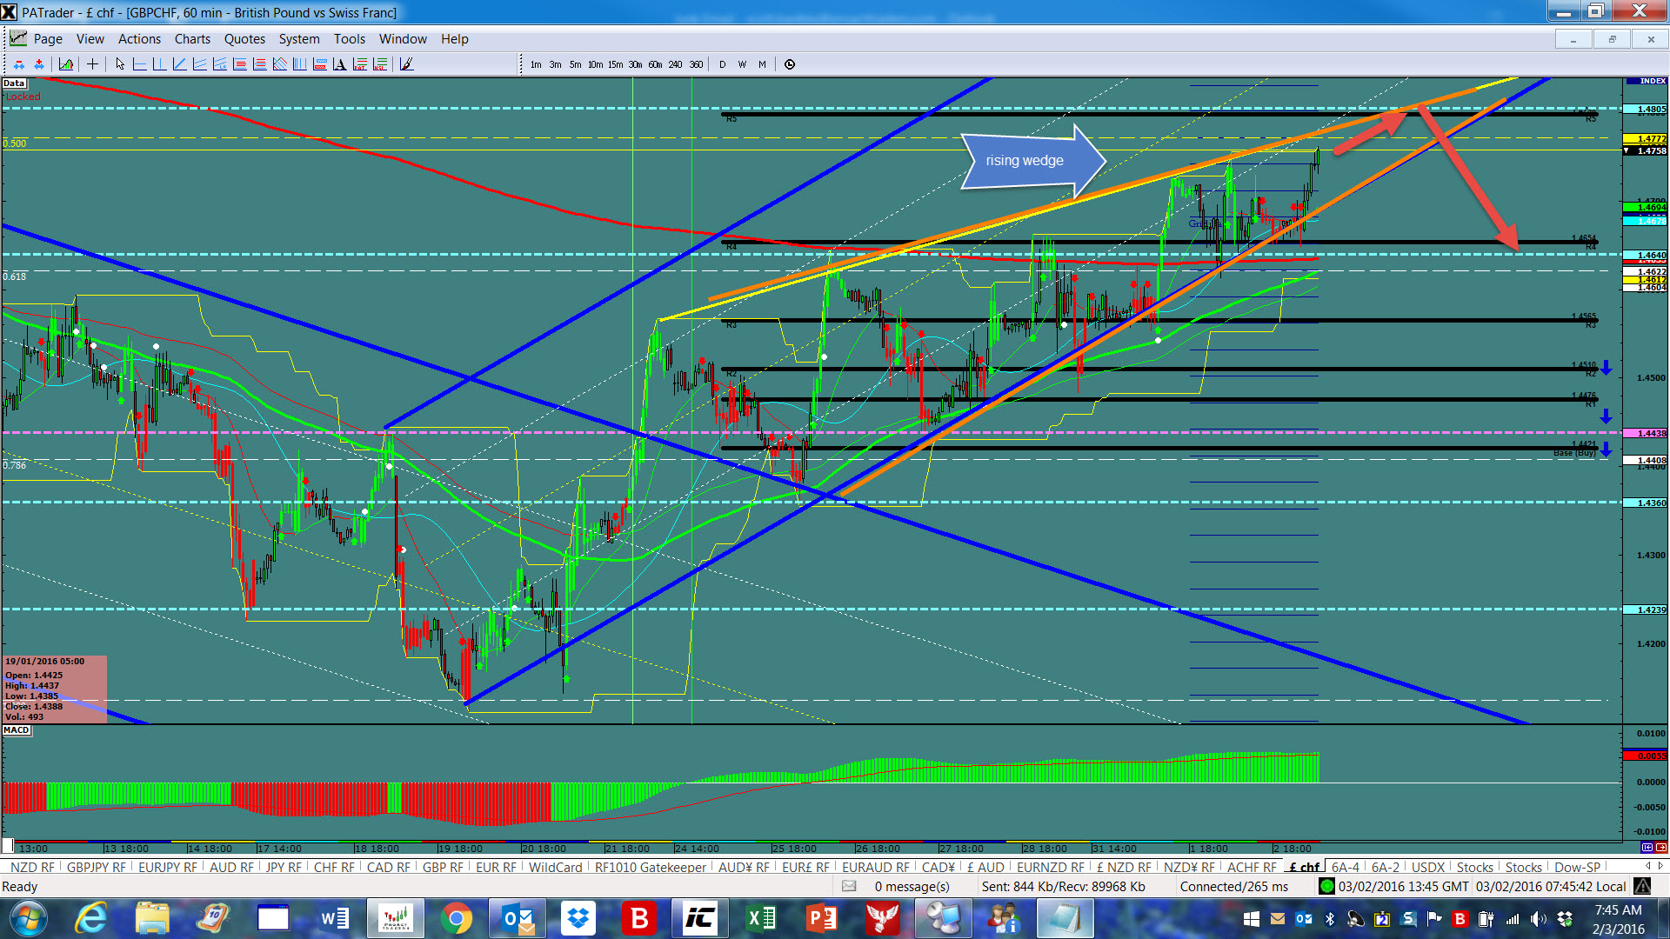Open the Page menu
This screenshot has width=1670, height=939.
(48, 39)
